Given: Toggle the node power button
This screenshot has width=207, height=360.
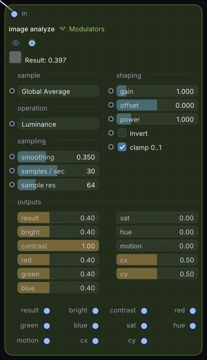Looking at the screenshot, I should tap(32, 43).
